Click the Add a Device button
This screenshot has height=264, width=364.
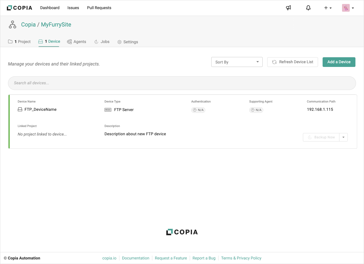click(x=339, y=62)
